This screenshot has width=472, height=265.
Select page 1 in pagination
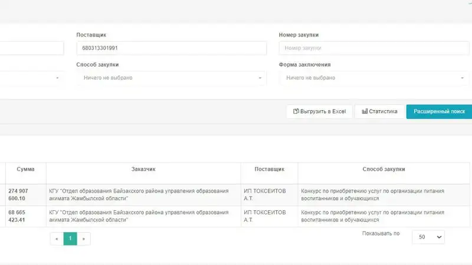[70, 238]
